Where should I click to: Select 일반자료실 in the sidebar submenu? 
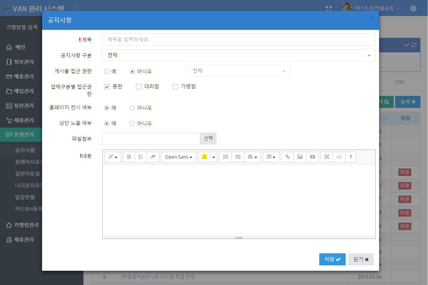tap(27, 173)
